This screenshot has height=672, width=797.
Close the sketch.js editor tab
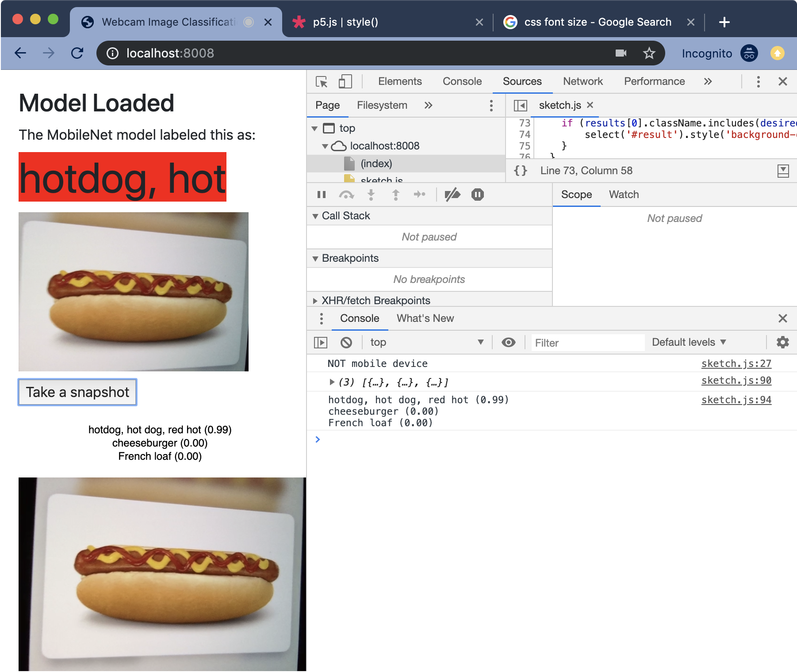[590, 105]
